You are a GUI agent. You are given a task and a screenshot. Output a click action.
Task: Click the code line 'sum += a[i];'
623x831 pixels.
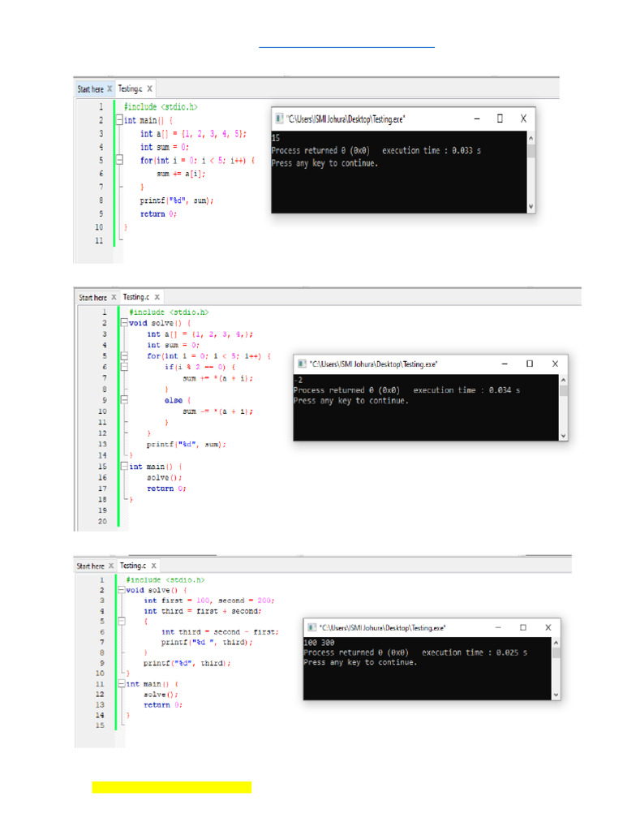click(181, 174)
